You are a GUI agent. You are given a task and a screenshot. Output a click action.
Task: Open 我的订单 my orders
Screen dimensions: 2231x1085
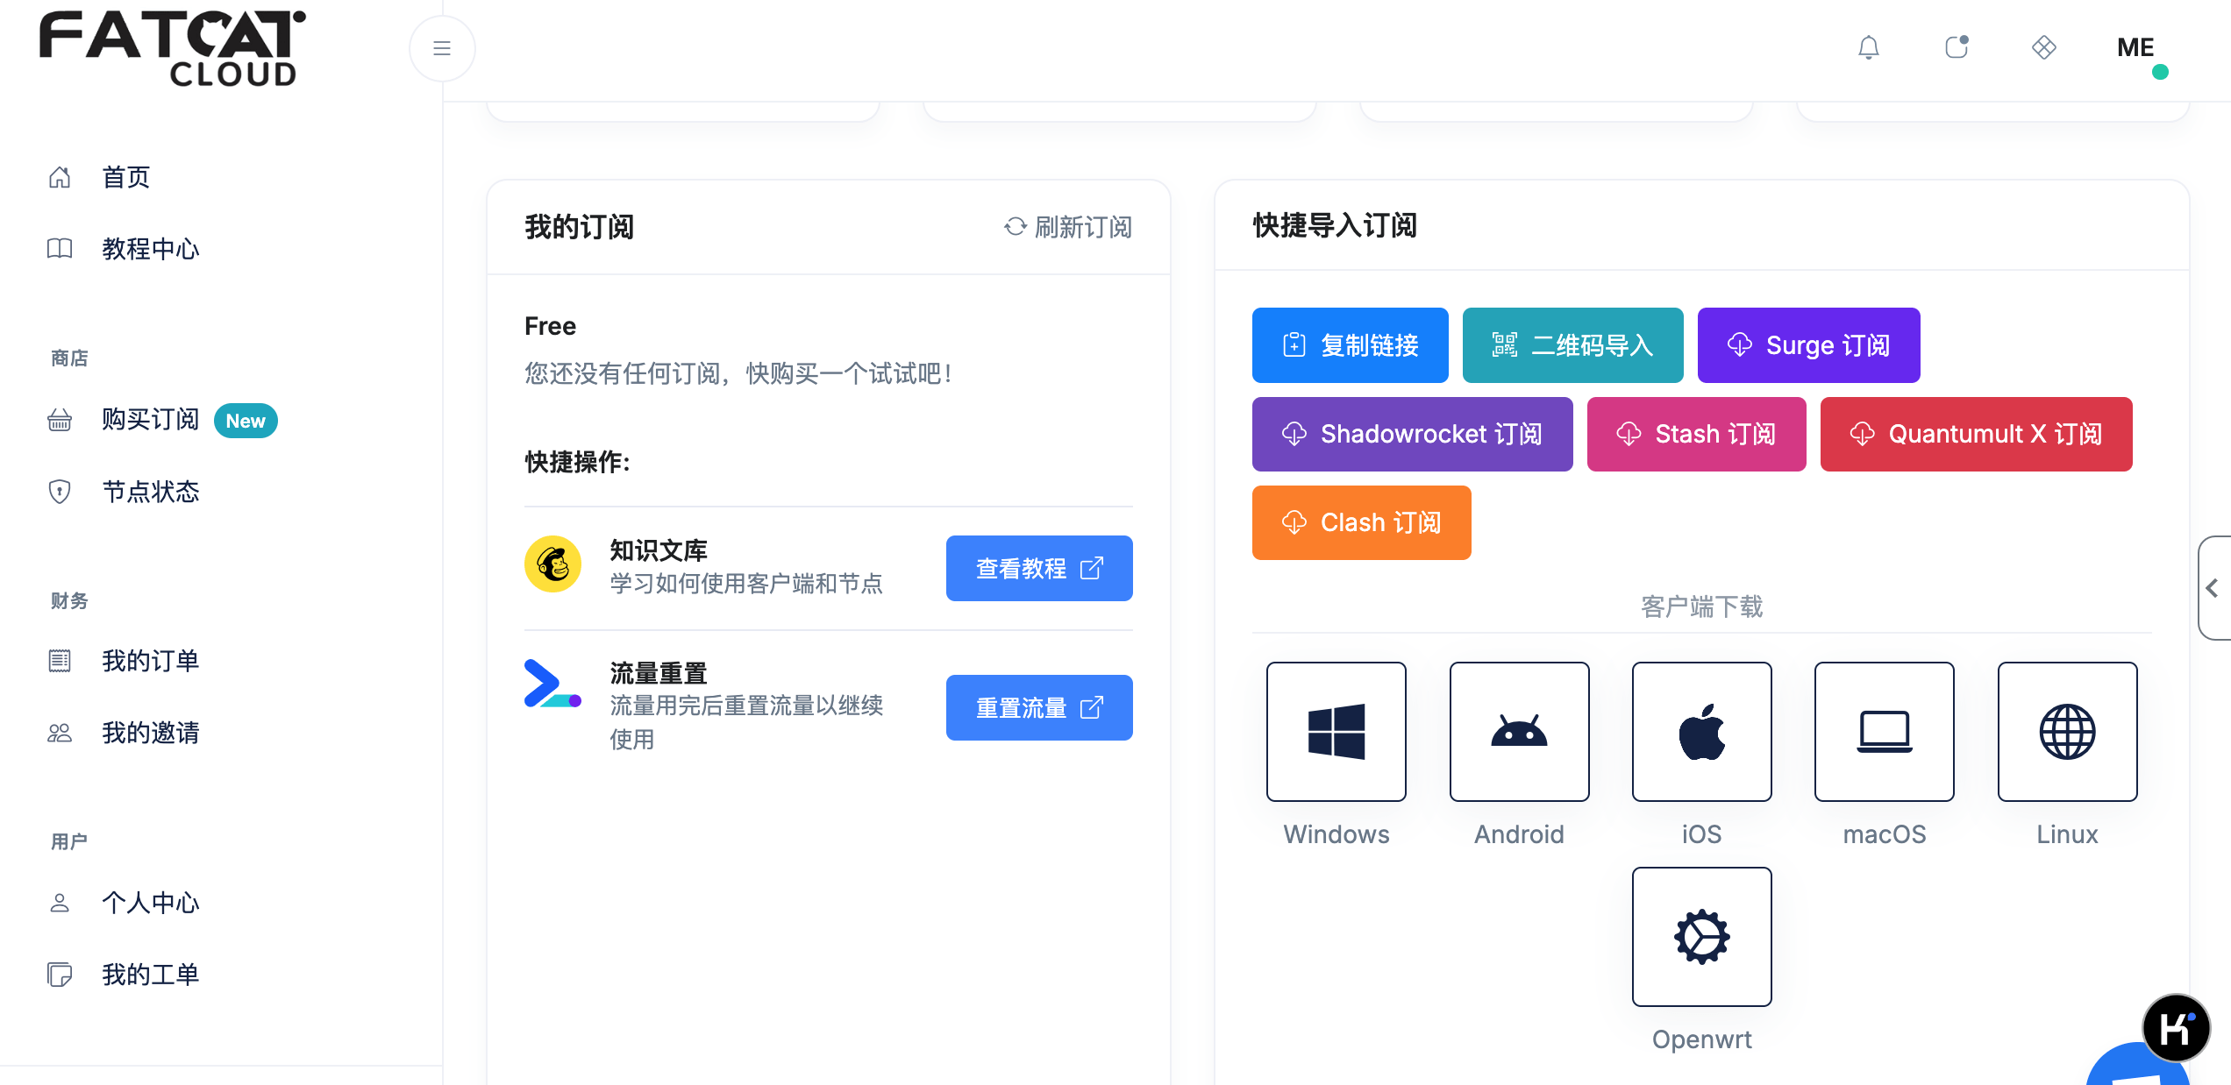pyautogui.click(x=151, y=661)
